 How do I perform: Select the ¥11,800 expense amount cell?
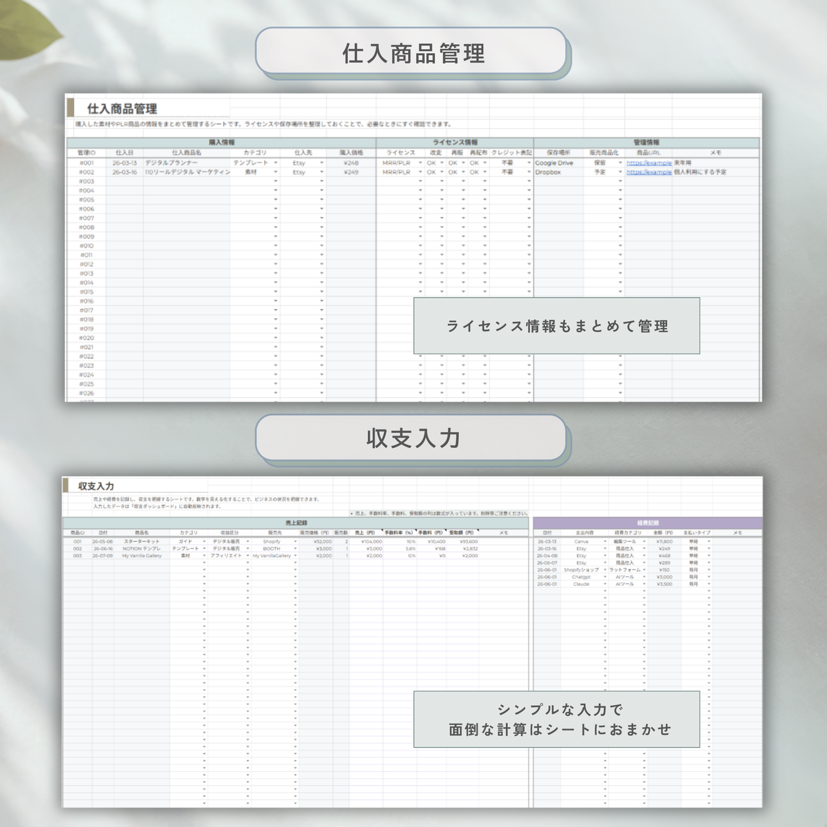[x=663, y=542]
